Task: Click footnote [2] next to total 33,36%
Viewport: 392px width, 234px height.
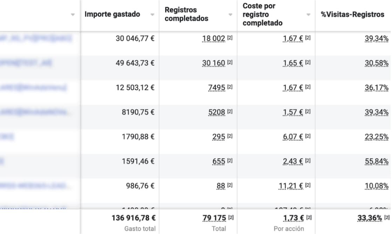Action: click(x=387, y=218)
